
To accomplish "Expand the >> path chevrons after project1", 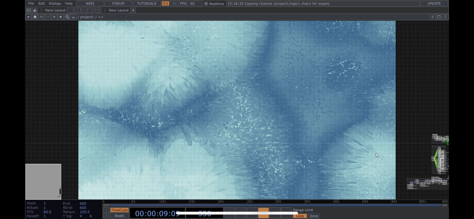I will pos(101,17).
